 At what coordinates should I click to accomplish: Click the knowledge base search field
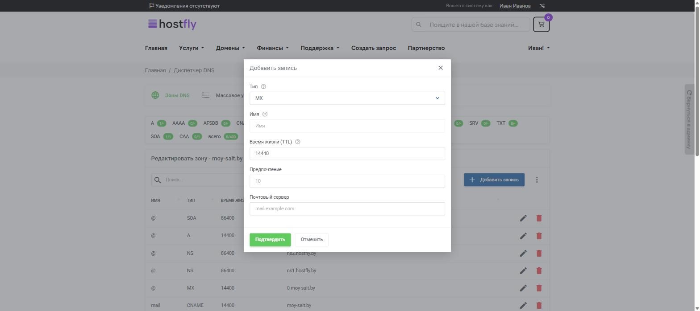point(471,25)
